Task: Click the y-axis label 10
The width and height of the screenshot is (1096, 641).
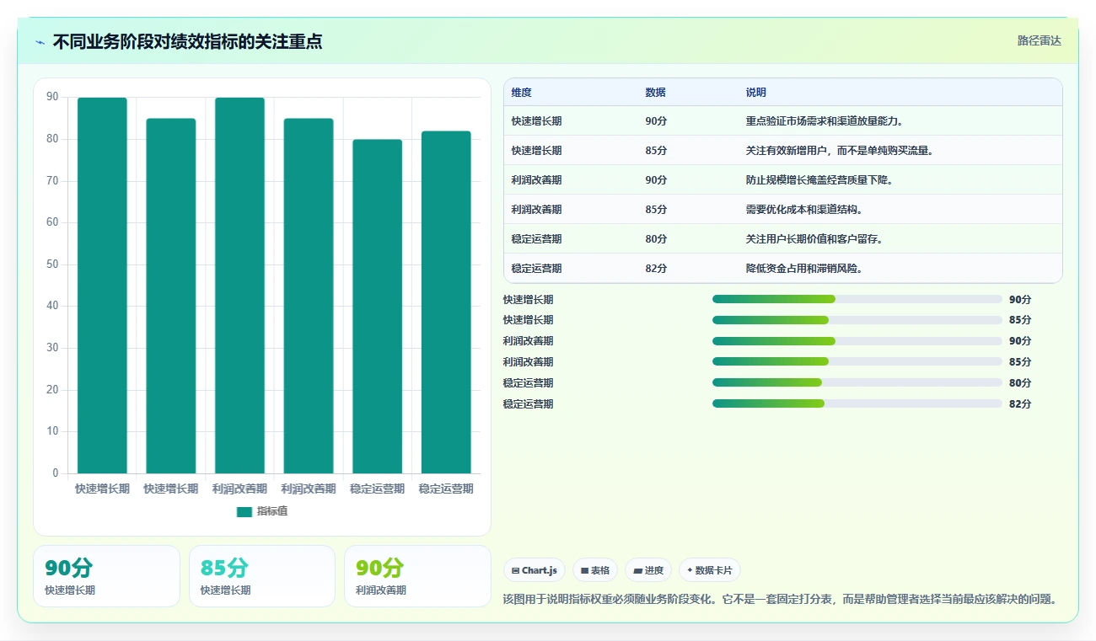Action: tap(53, 431)
